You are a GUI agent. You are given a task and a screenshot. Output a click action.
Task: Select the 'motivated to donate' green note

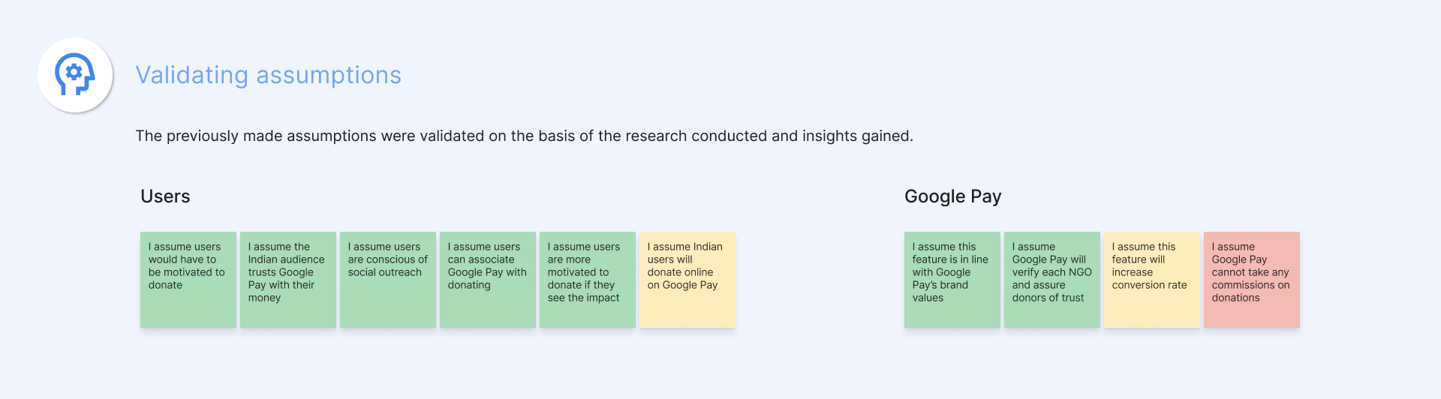point(188,280)
